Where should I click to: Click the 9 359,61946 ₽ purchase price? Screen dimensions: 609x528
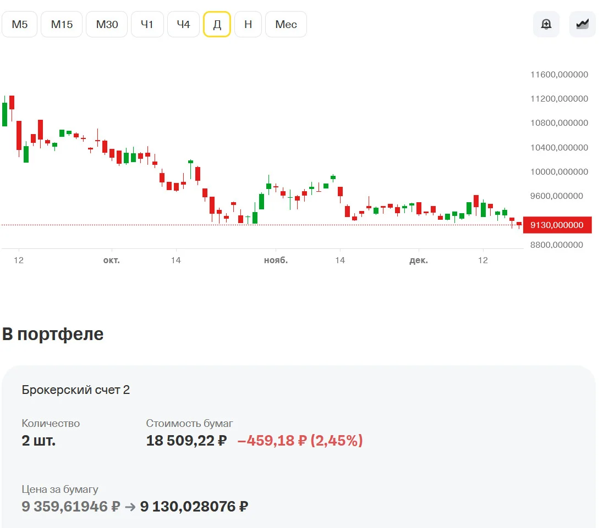(71, 506)
